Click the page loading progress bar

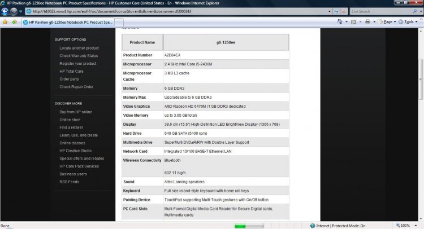tap(249, 226)
